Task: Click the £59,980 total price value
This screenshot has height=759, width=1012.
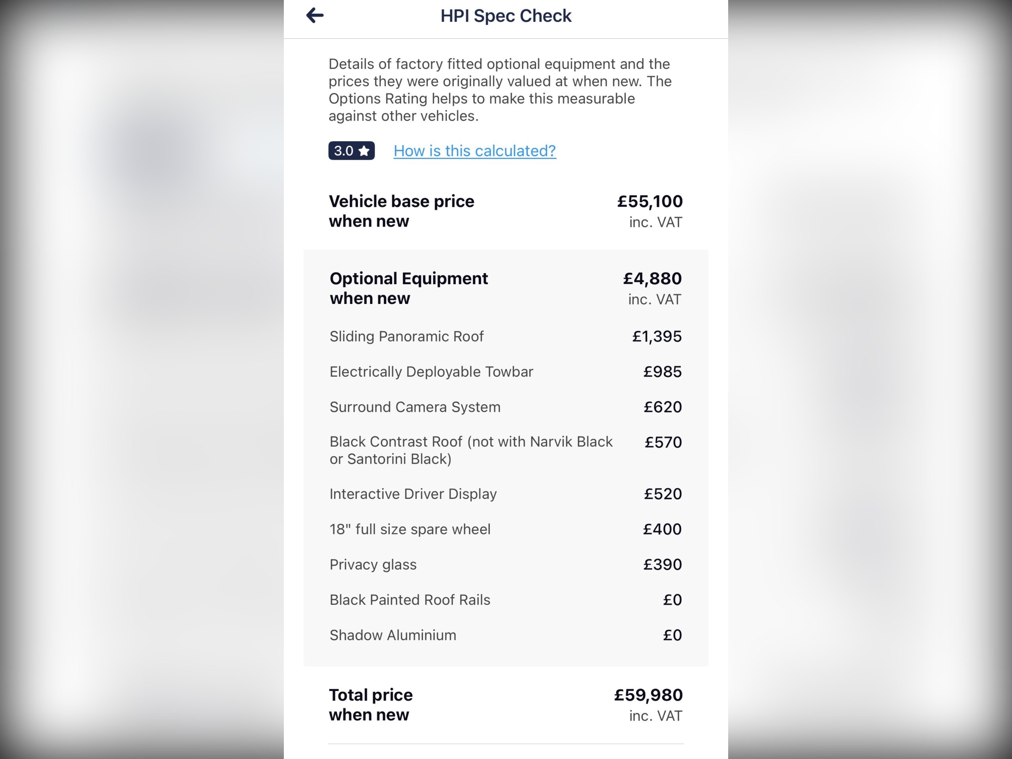Action: click(648, 695)
